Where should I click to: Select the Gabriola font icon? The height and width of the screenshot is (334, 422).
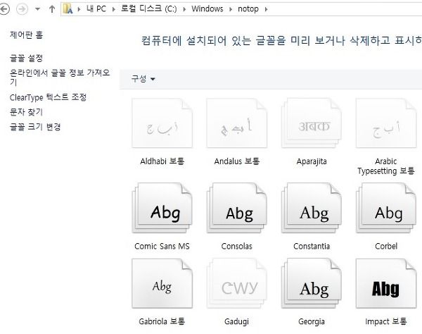click(x=162, y=283)
